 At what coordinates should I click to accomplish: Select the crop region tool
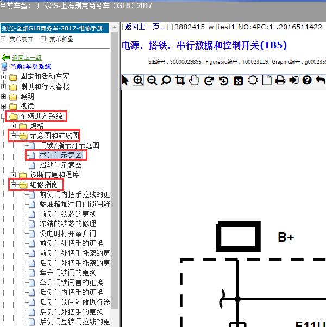point(180,81)
